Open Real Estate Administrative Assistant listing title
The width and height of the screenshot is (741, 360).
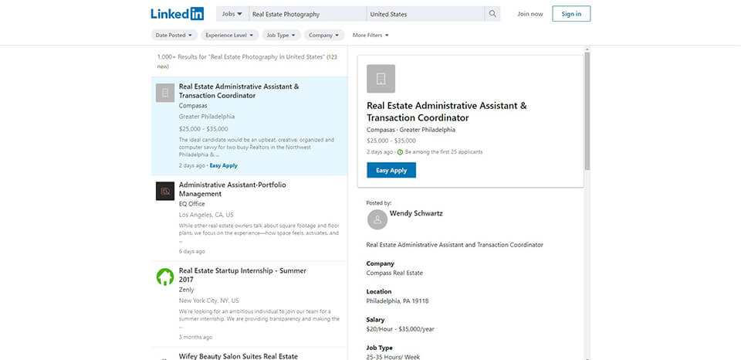[239, 91]
